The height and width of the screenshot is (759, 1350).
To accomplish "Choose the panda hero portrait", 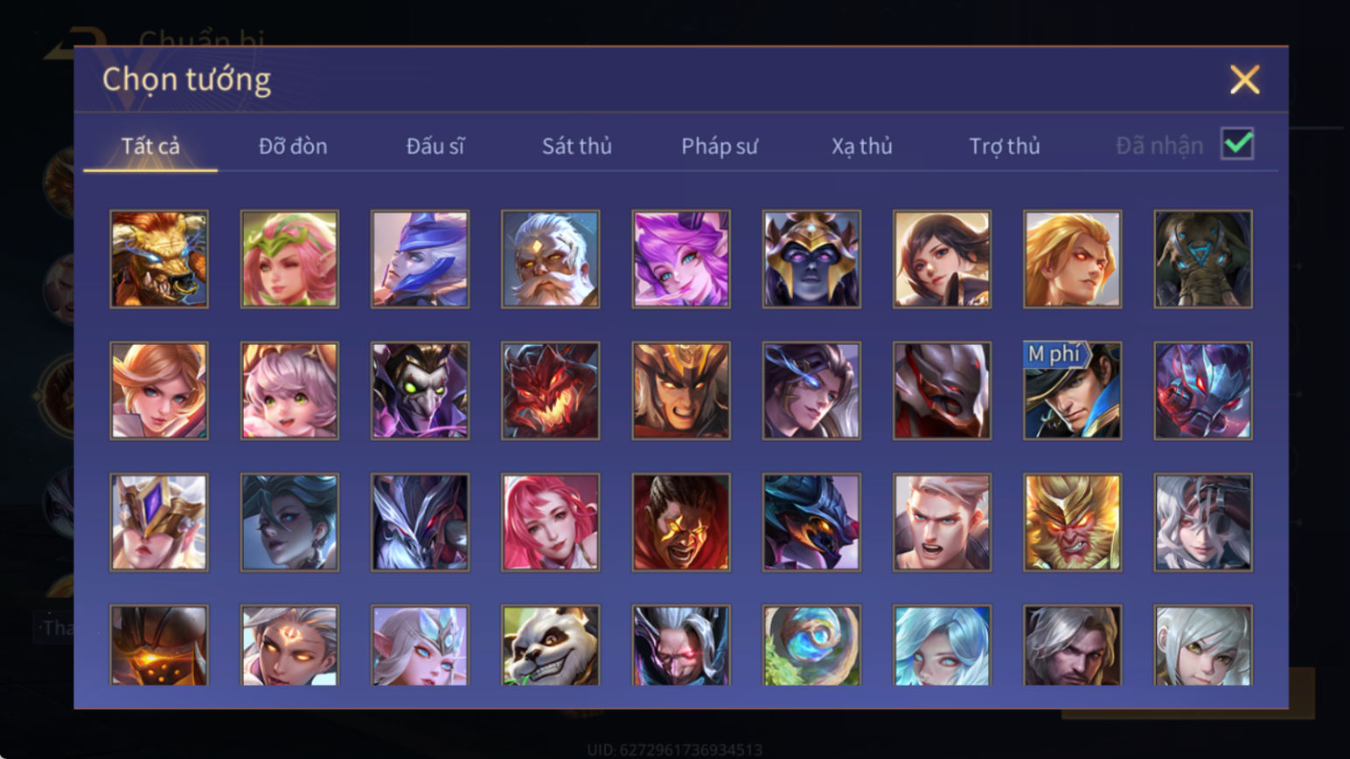I will click(x=550, y=645).
